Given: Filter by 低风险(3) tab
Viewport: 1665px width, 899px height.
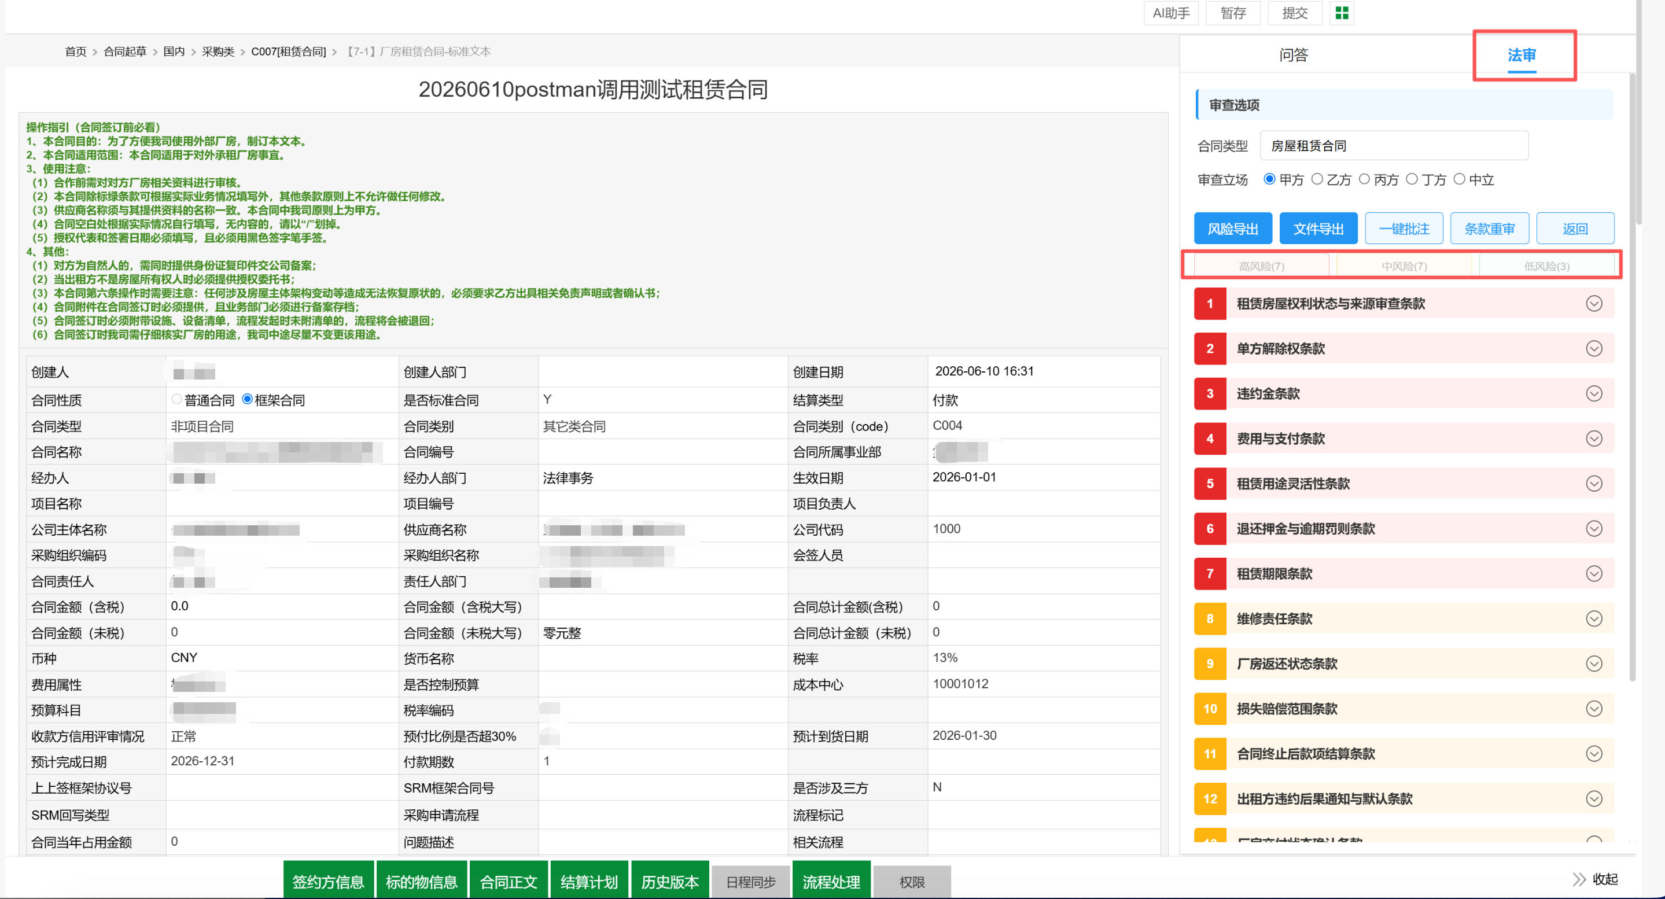Looking at the screenshot, I should click(x=1546, y=266).
